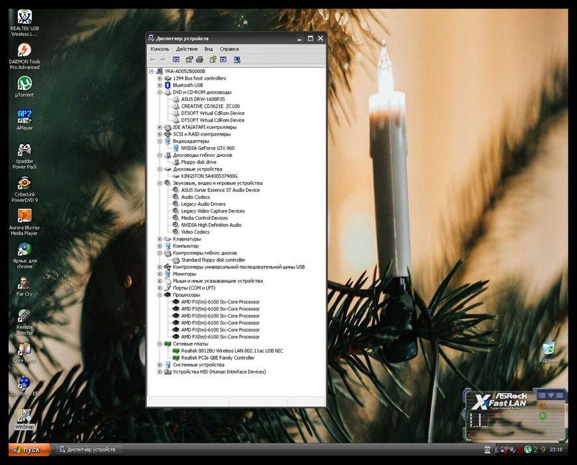Select the µTorrent desktop icon
This screenshot has height=465, width=577.
coord(25,87)
